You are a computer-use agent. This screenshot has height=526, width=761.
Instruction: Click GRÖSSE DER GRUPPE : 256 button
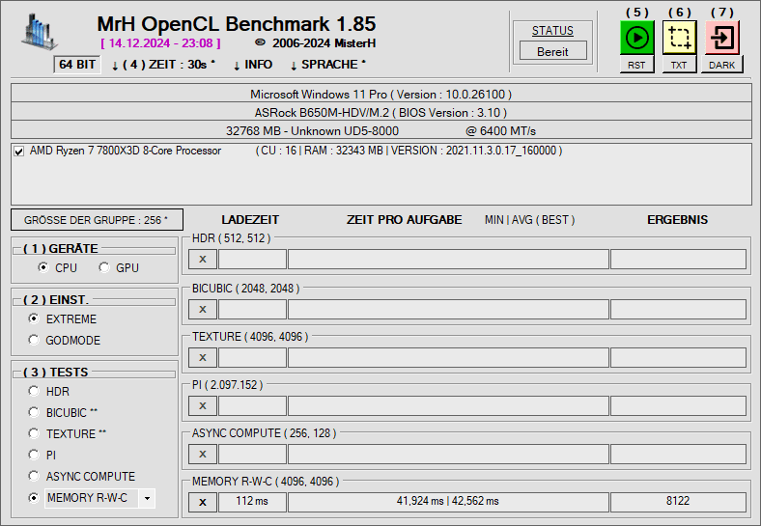pos(98,220)
